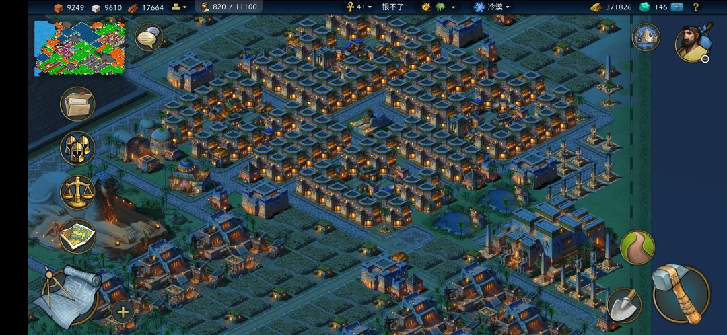Click the gold amount 371826
The image size is (727, 335).
coord(619,7)
